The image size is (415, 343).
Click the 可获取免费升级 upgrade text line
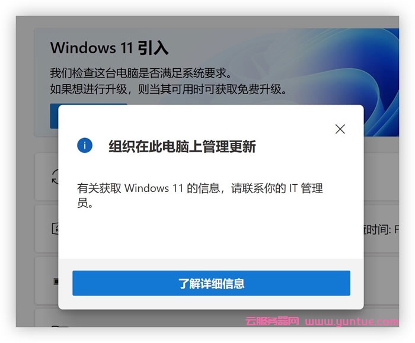168,89
